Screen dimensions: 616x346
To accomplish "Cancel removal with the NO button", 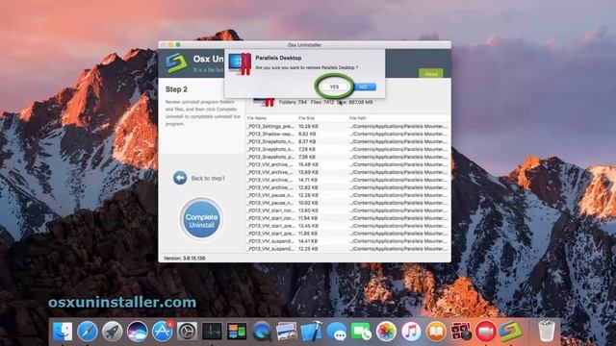I will pyautogui.click(x=365, y=86).
